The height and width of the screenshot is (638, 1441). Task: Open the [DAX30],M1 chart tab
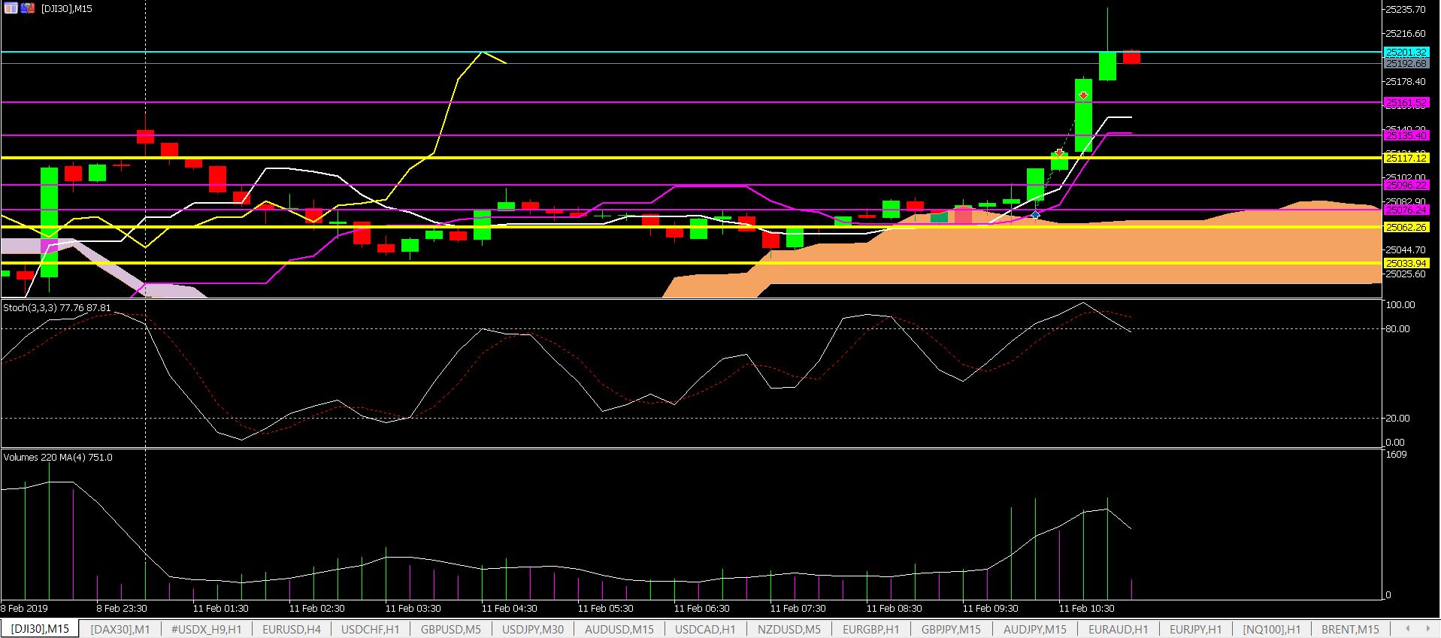(120, 629)
